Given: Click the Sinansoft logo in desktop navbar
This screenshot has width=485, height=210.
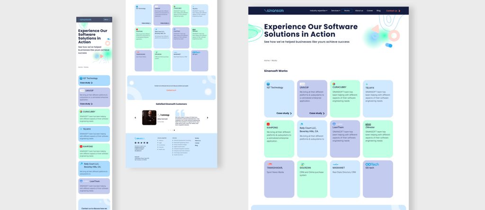Looking at the screenshot, I should point(275,10).
